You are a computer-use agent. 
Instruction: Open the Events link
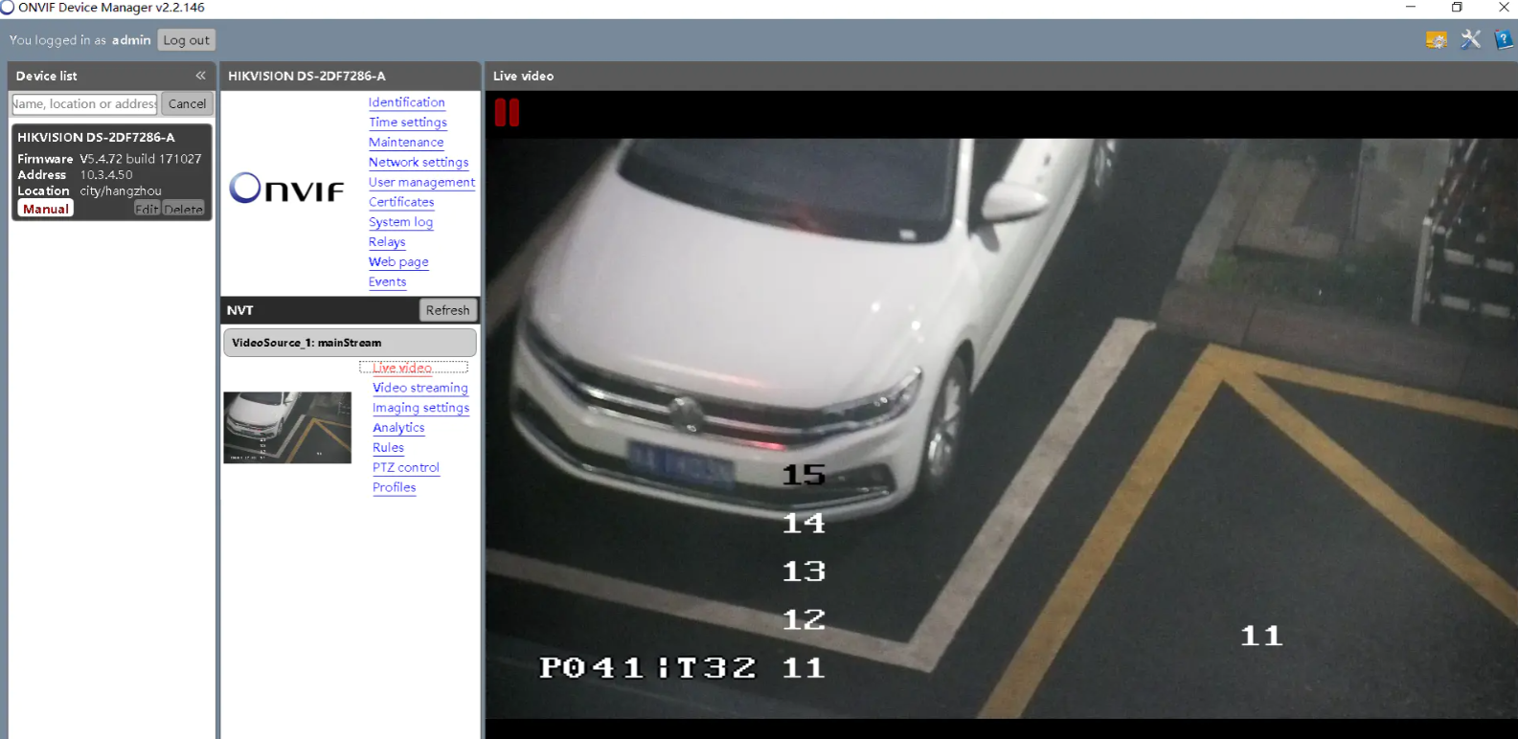(x=387, y=282)
